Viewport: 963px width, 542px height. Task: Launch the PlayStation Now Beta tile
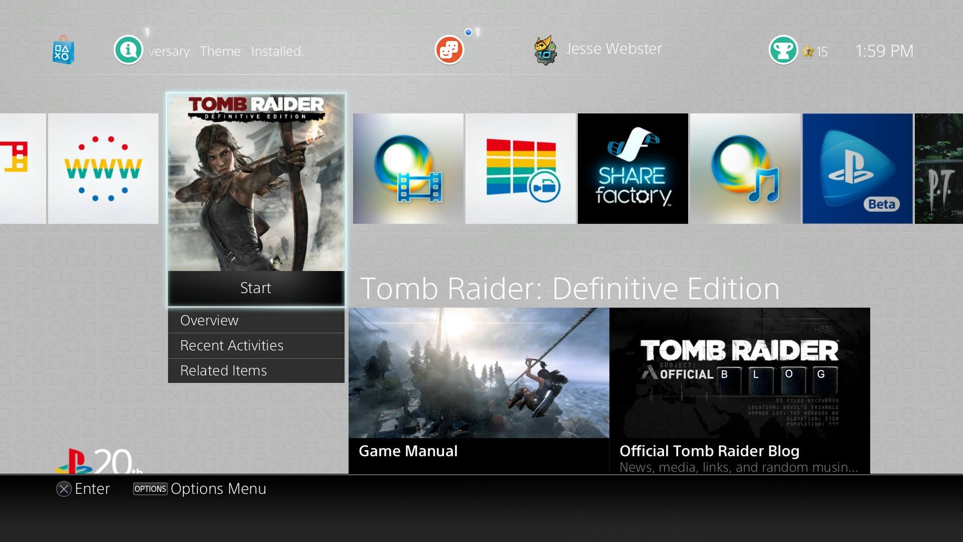click(x=858, y=169)
